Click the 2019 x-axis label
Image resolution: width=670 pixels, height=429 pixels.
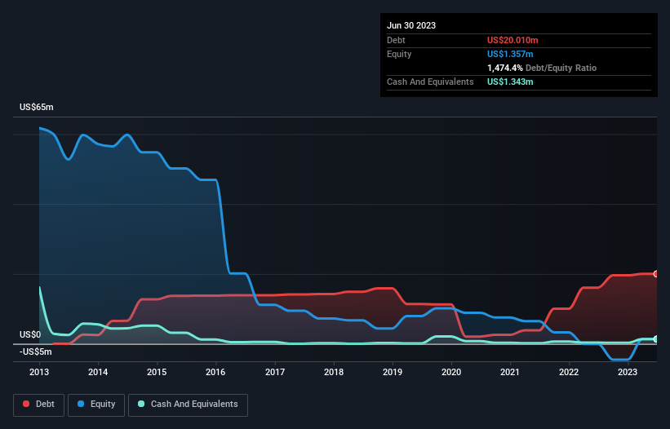pos(393,372)
